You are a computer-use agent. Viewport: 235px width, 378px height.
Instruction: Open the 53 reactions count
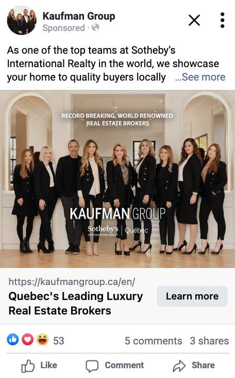(x=59, y=341)
